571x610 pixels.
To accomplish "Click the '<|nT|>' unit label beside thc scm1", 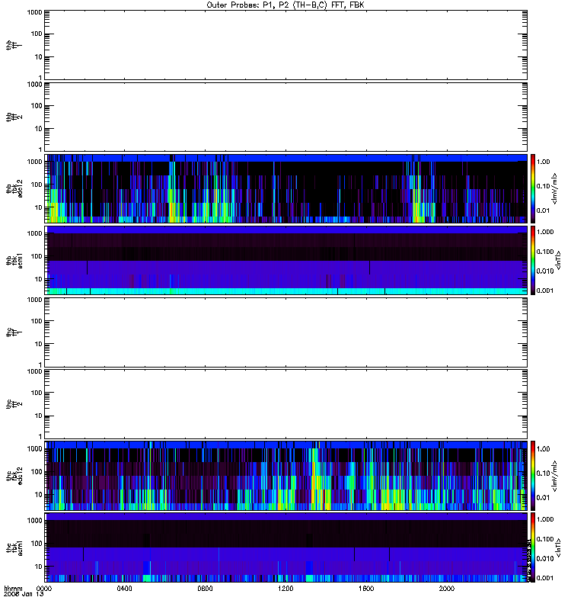I will [x=558, y=547].
